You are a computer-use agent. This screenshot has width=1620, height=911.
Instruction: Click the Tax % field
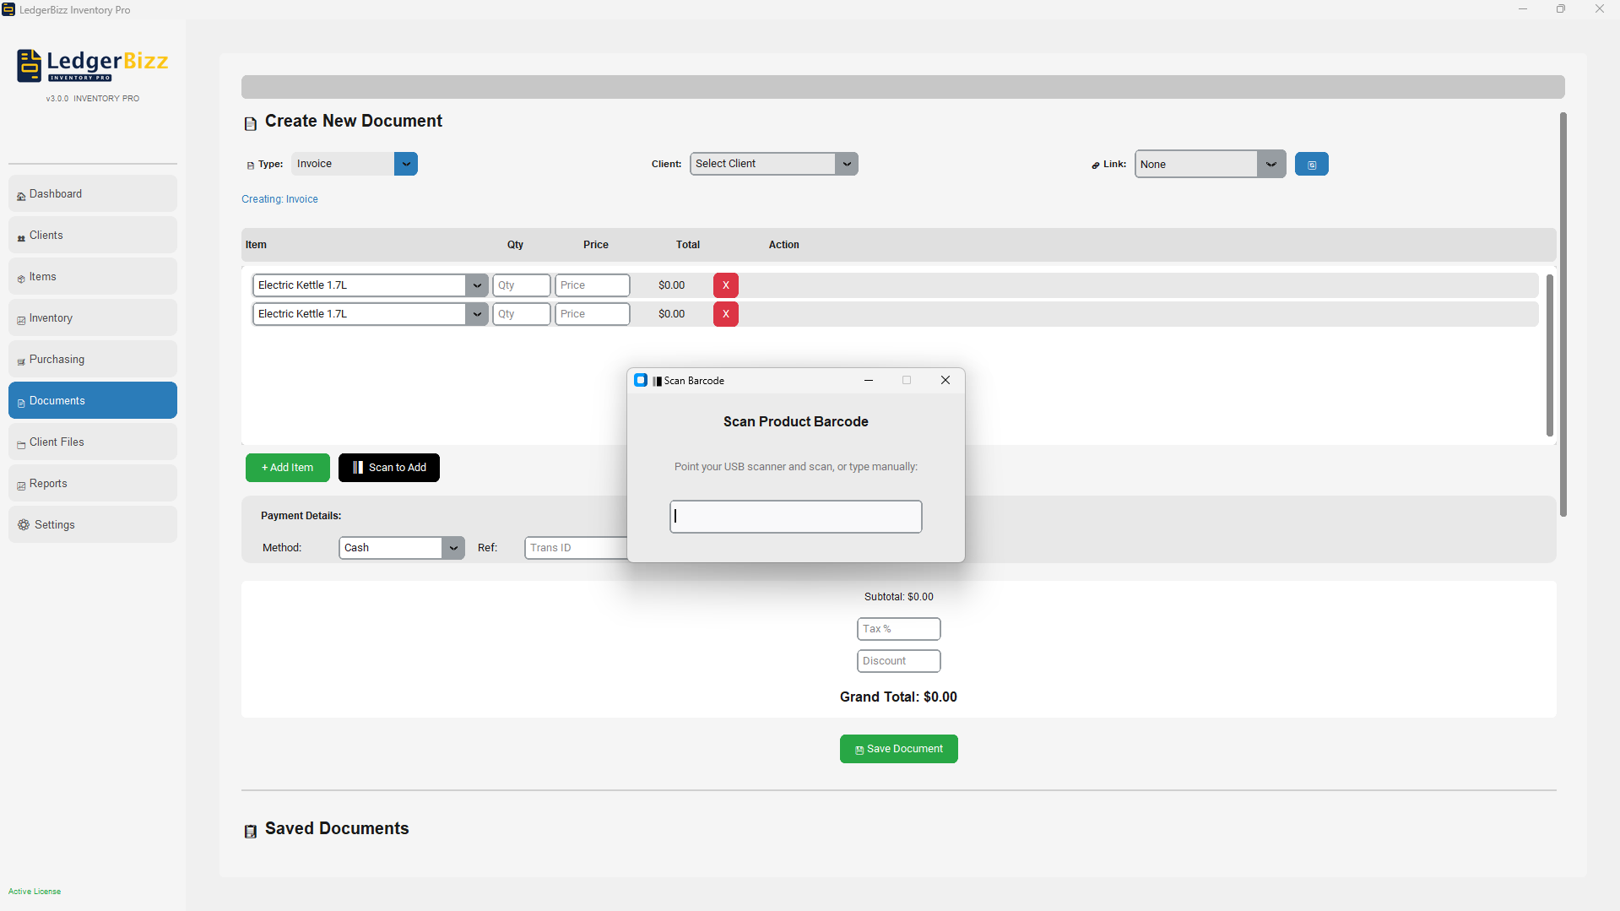tap(899, 629)
